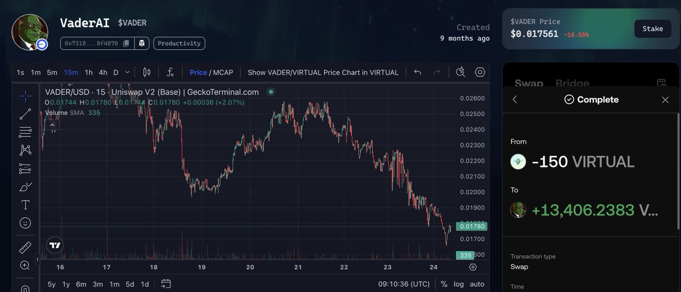Open the timezone menu 09:10:36 (UTC)
The width and height of the screenshot is (681, 292).
pos(405,284)
